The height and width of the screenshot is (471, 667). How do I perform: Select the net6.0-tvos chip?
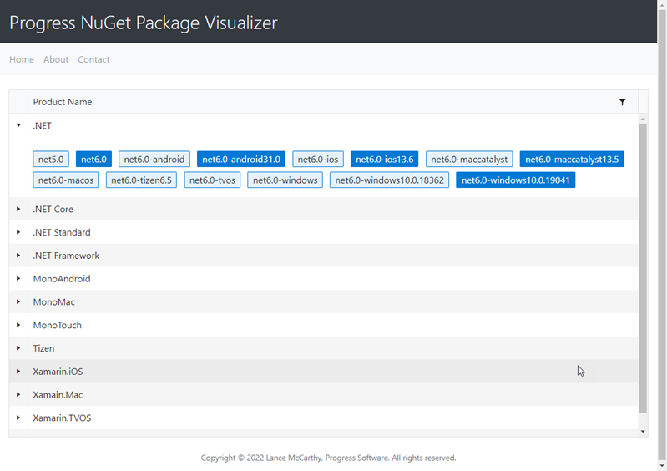coord(212,180)
